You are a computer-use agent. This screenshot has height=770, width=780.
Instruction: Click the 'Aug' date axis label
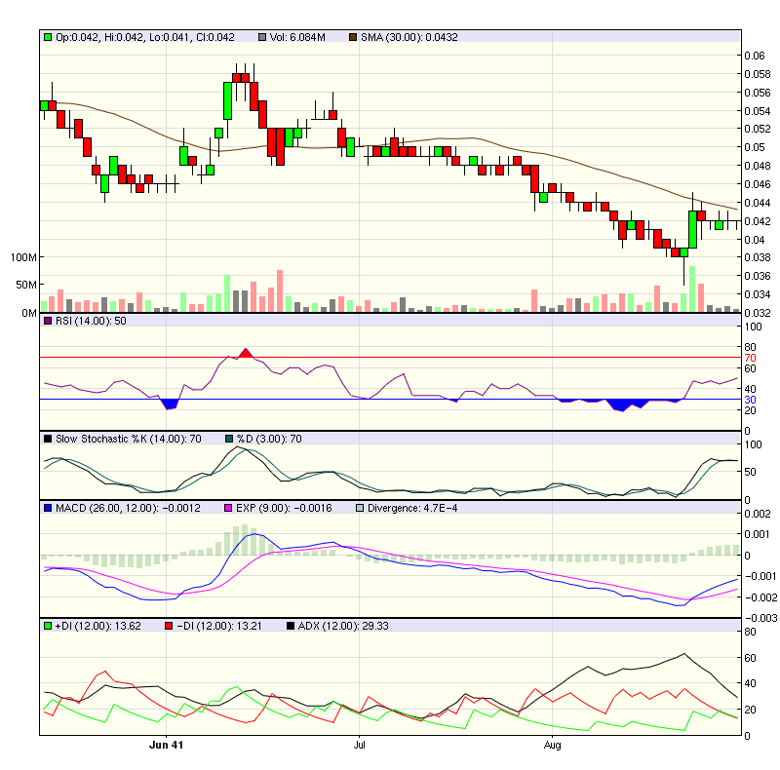[x=552, y=745]
